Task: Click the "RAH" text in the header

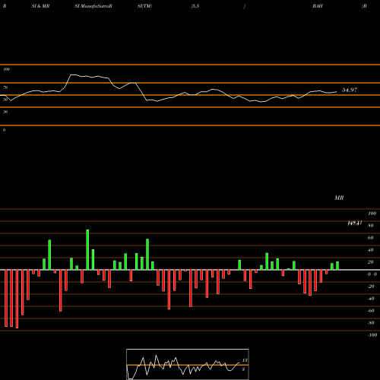Action: [318, 6]
